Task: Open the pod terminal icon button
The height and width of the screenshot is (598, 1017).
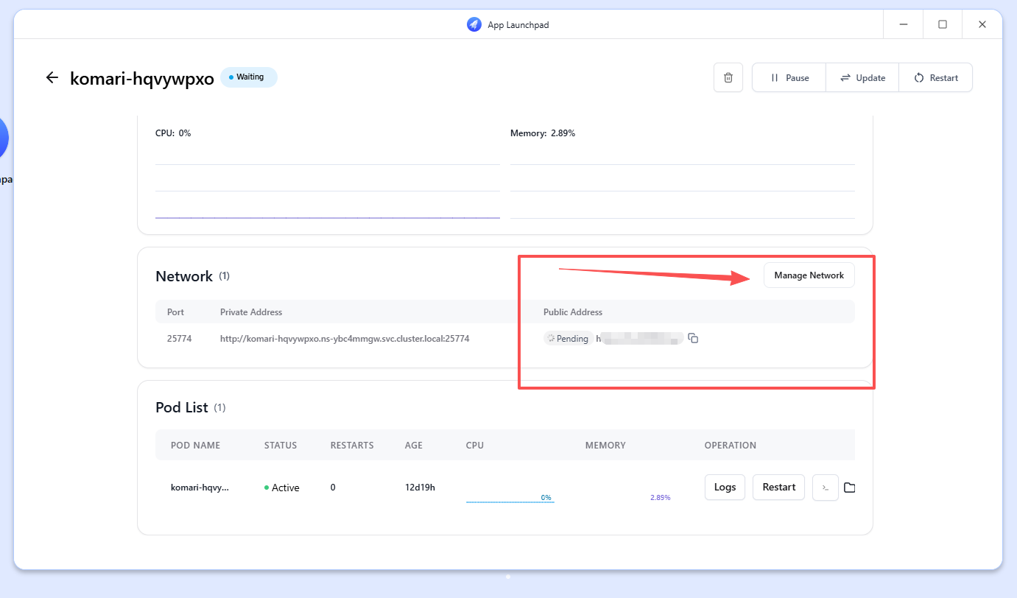Action: click(825, 488)
